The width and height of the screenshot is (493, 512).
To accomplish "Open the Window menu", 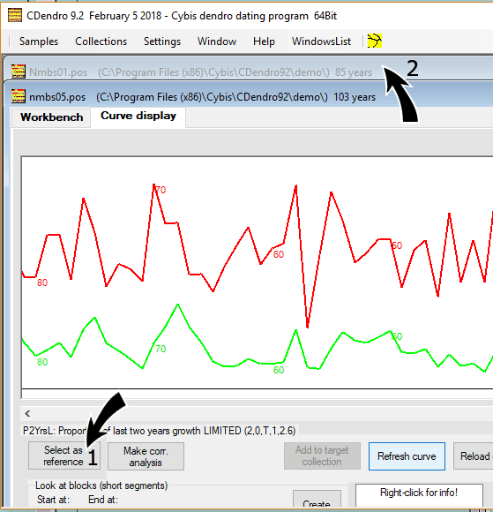I will (217, 41).
